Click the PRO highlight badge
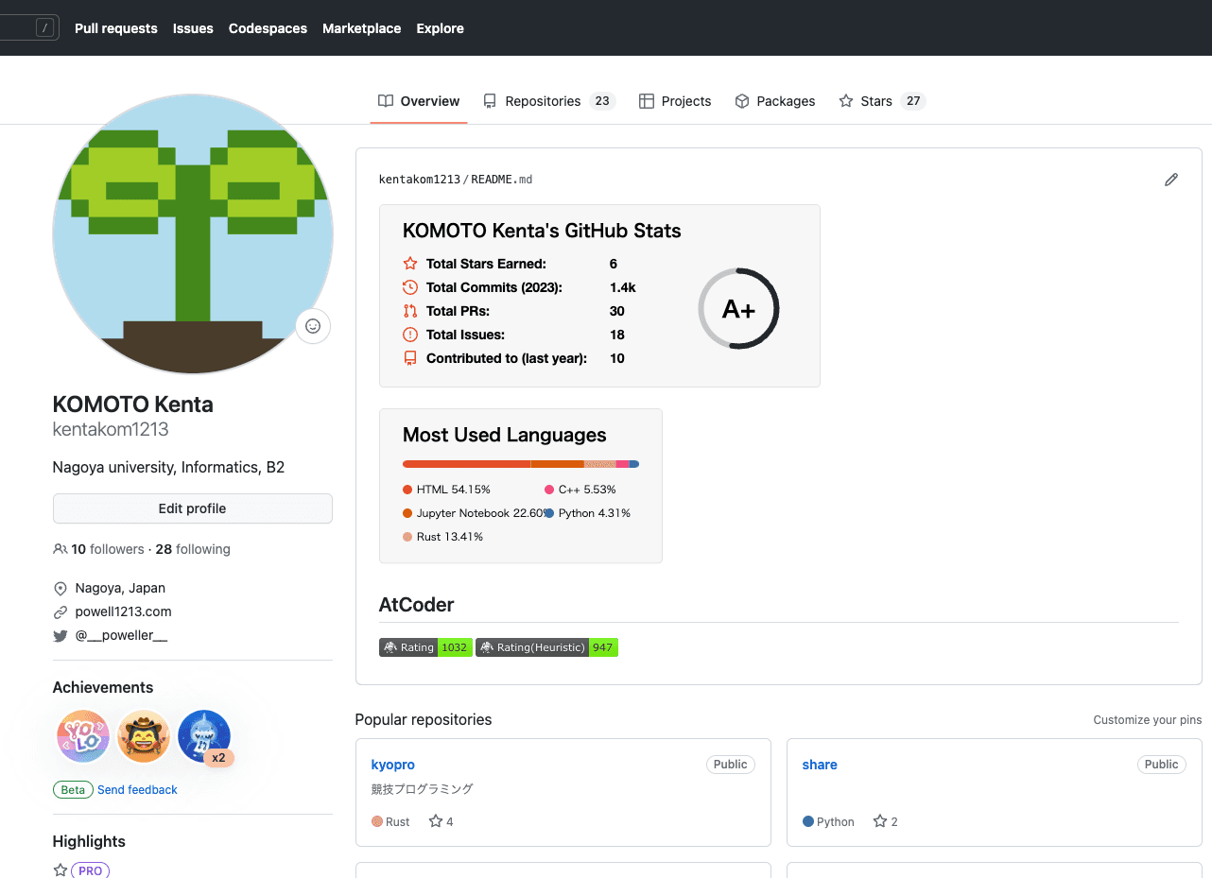 [x=91, y=870]
